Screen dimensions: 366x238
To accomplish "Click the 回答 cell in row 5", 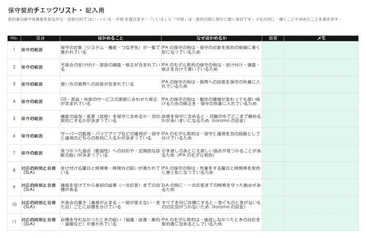I will pos(273,118).
